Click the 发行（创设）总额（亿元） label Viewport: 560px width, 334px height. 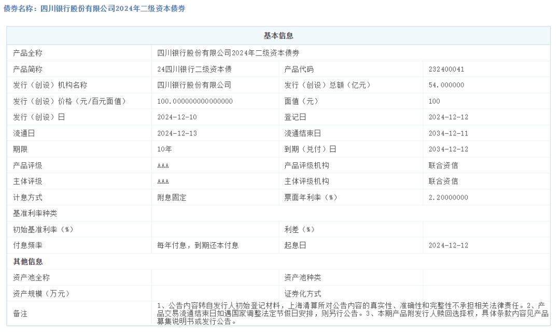click(327, 85)
